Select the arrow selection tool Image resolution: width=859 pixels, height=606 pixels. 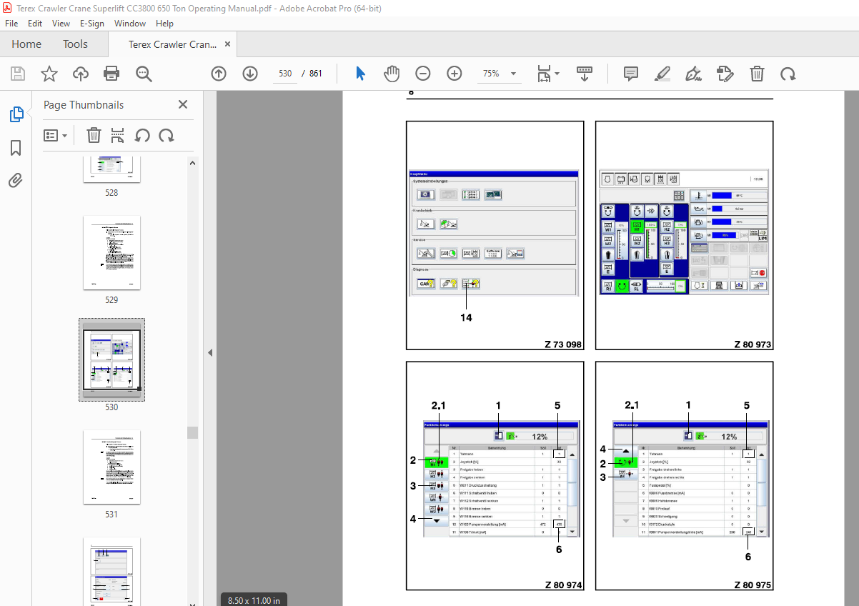pos(360,74)
